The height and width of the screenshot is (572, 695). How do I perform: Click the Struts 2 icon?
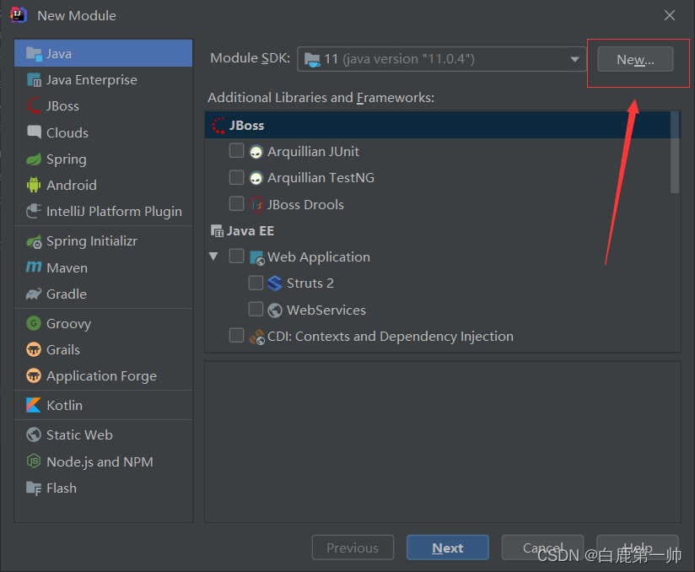275,283
